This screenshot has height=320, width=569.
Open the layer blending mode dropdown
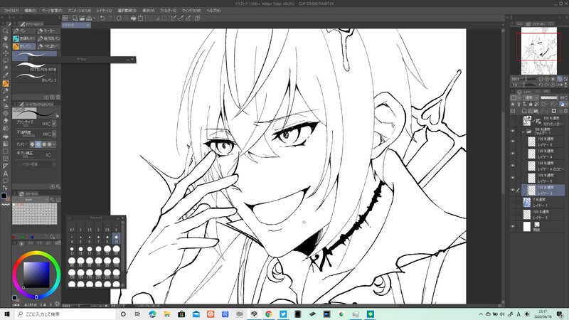point(532,97)
